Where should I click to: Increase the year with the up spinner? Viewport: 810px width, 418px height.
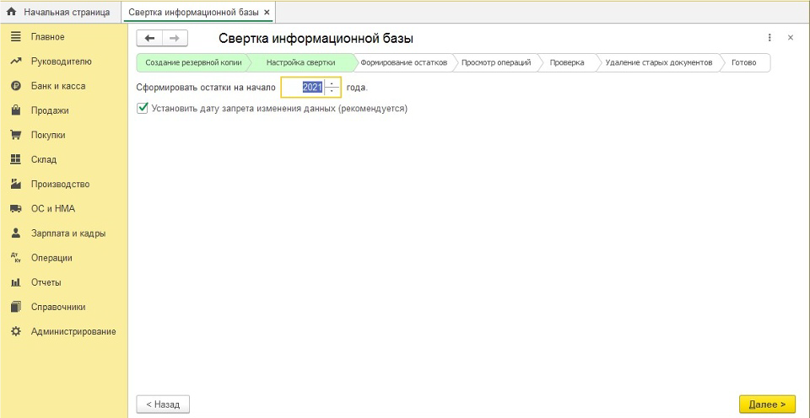332,83
